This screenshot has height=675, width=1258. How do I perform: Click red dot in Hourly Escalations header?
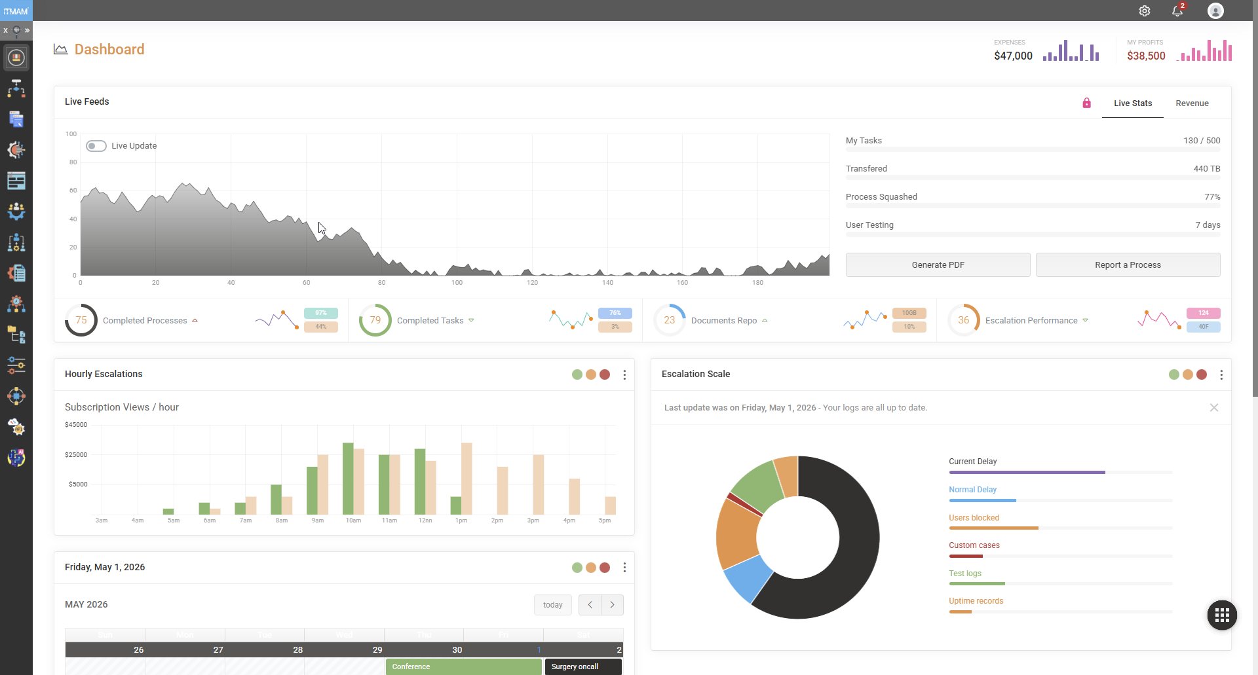coord(605,374)
